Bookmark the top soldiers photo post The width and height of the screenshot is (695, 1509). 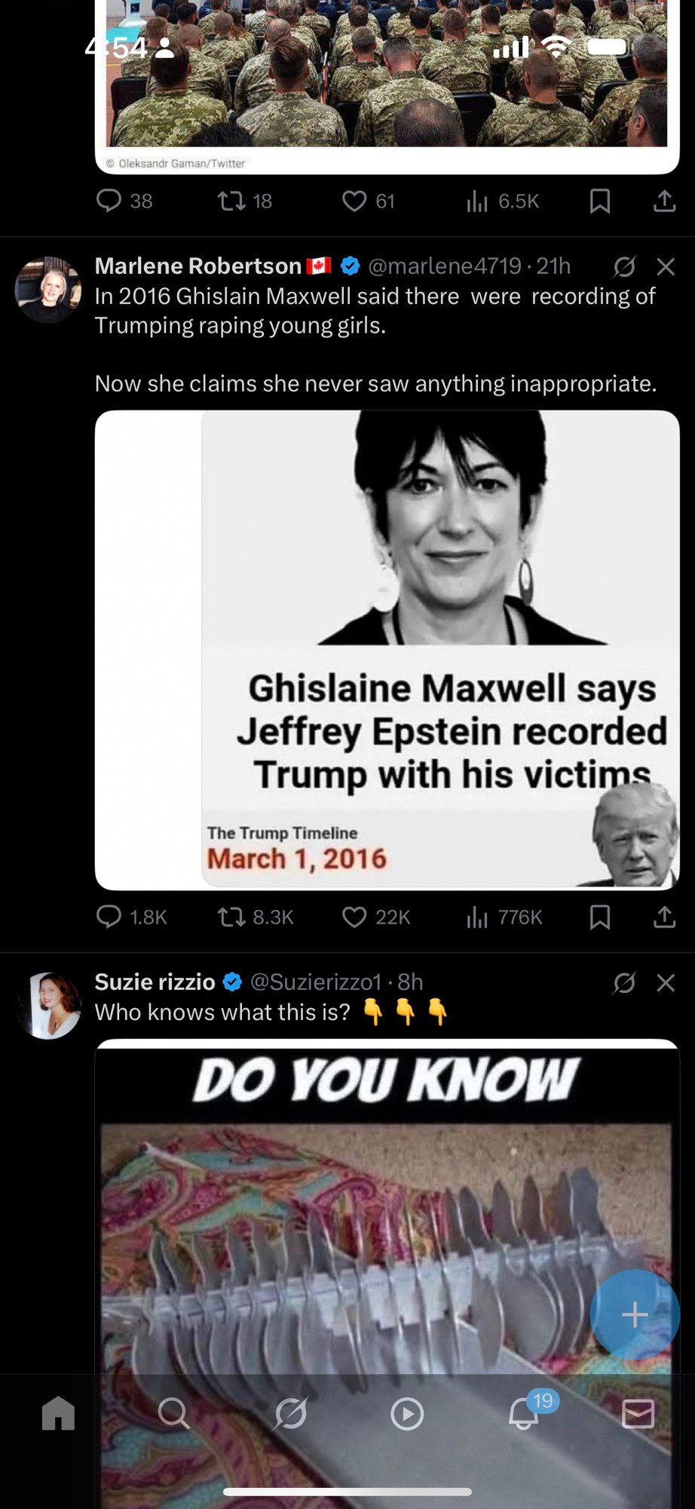pos(600,201)
